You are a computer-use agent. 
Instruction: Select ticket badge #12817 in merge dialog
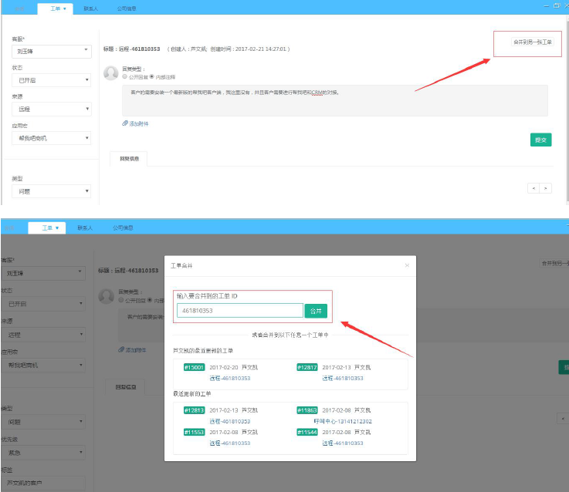[307, 367]
